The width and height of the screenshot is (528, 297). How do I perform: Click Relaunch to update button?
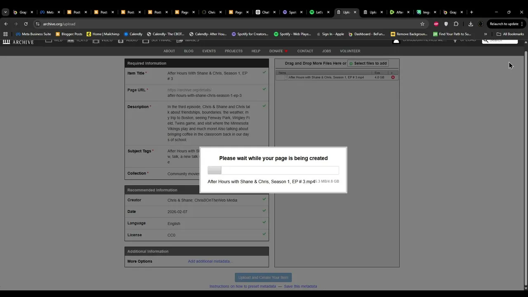pos(506,24)
